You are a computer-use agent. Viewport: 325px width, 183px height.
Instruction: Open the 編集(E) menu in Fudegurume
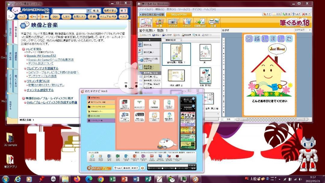pyautogui.click(x=159, y=9)
